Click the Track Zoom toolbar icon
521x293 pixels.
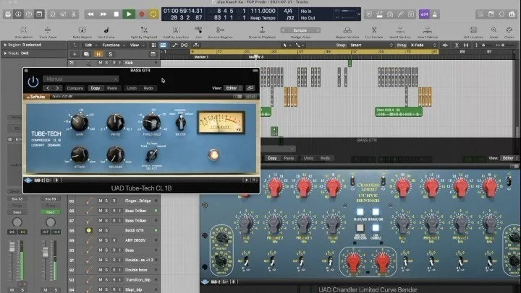tap(48, 30)
